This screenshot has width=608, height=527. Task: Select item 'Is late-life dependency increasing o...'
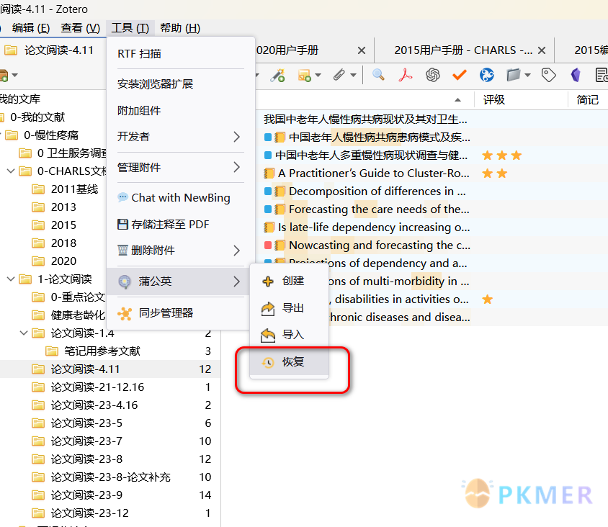[x=374, y=227]
